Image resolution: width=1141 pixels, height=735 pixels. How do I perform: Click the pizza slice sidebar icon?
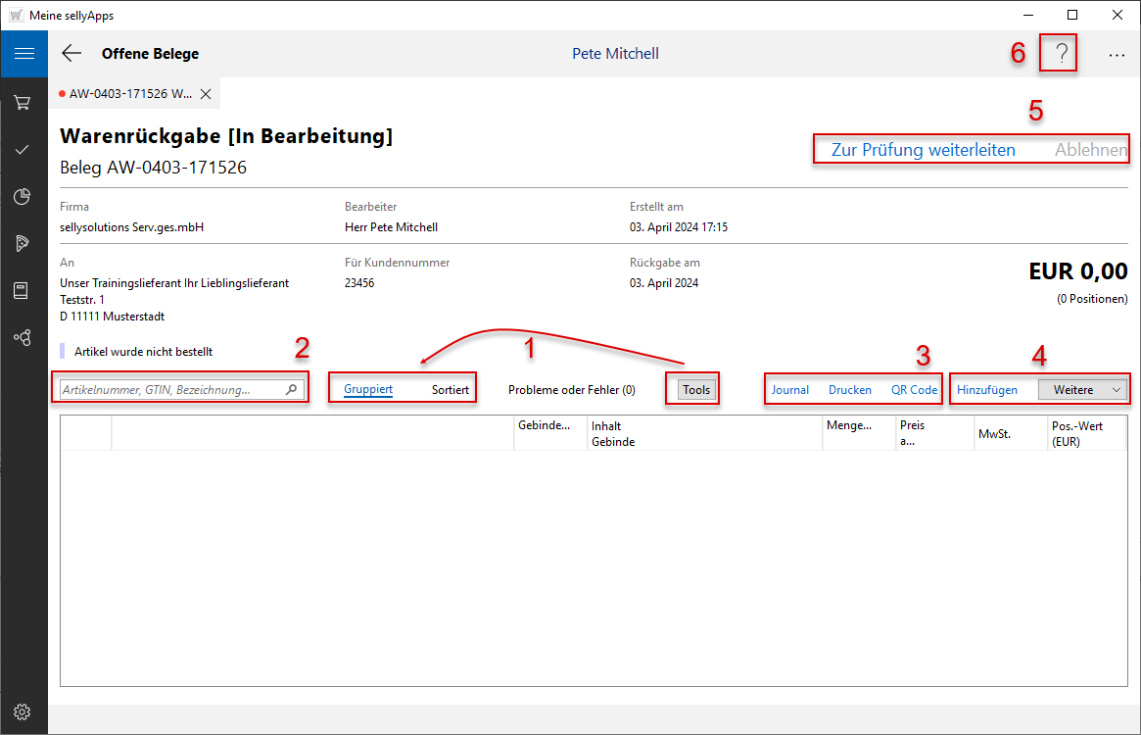pos(23,243)
